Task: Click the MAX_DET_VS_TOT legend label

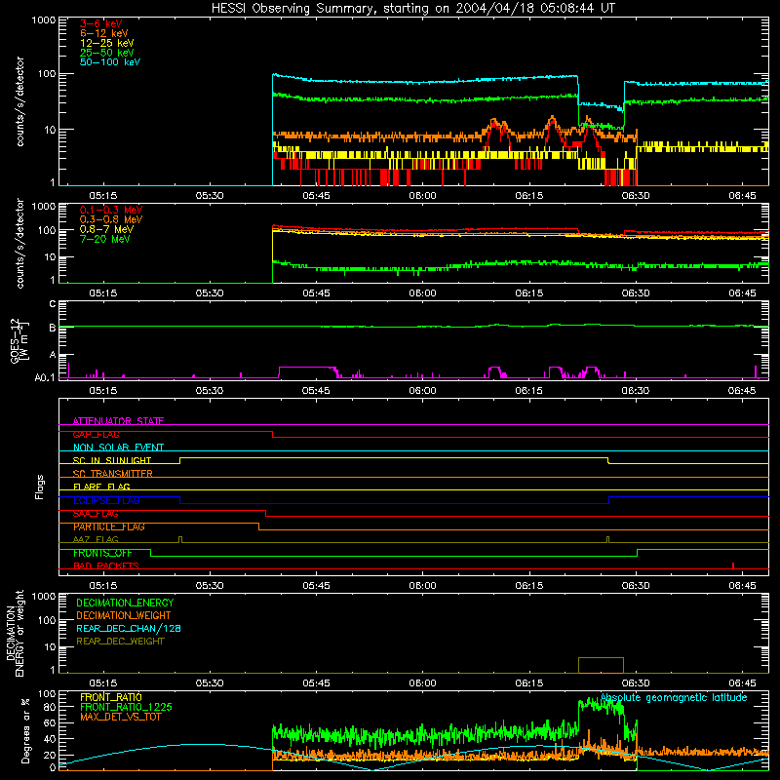Action: tap(120, 717)
